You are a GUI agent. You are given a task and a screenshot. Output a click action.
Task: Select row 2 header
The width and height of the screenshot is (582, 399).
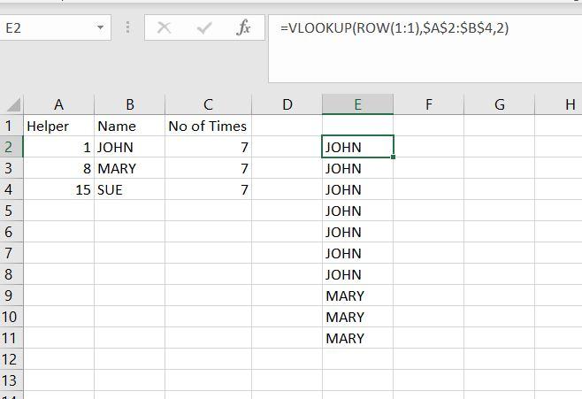click(11, 147)
